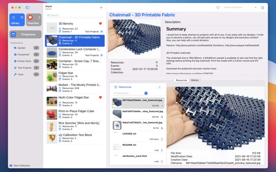Unfavorite 3D Benchy via its red heart
Viewport: 276px width, 172px height.
tap(100, 23)
